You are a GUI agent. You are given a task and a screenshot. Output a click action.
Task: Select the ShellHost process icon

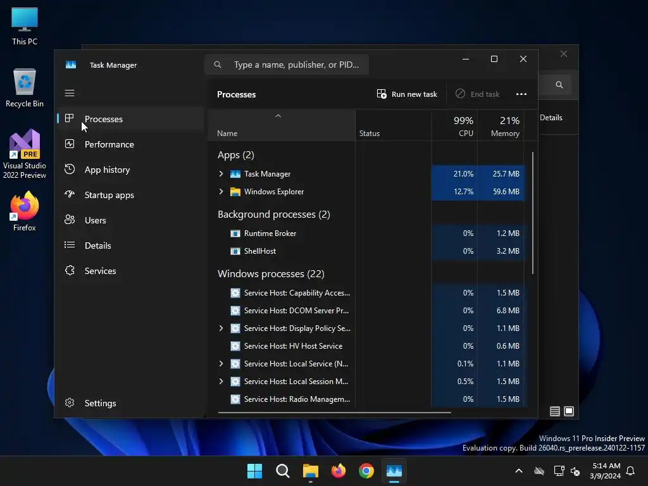point(235,251)
